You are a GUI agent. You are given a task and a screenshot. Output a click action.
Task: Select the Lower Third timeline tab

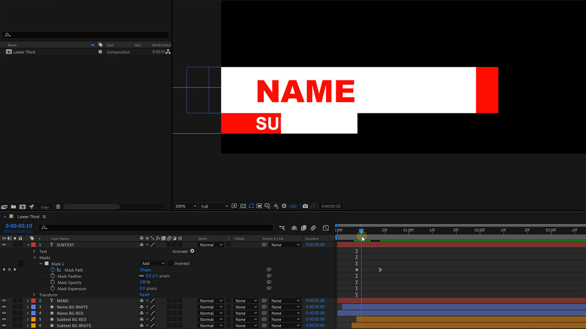[x=28, y=217]
